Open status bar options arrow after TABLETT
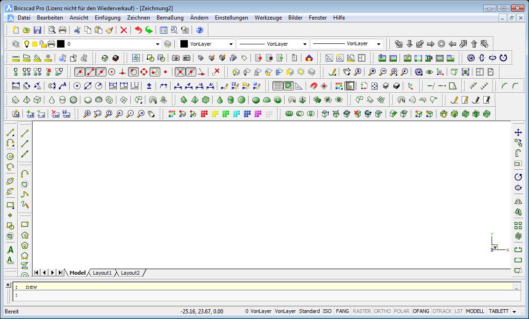Image resolution: width=529 pixels, height=319 pixels. (x=514, y=312)
